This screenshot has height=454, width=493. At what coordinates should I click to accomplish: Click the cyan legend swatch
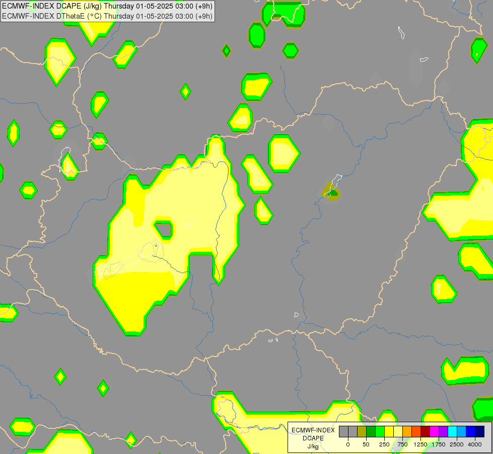[x=453, y=431]
